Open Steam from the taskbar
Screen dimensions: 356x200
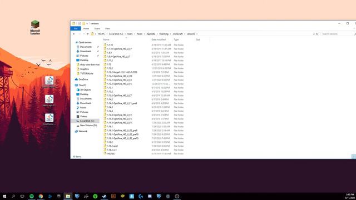point(104,196)
